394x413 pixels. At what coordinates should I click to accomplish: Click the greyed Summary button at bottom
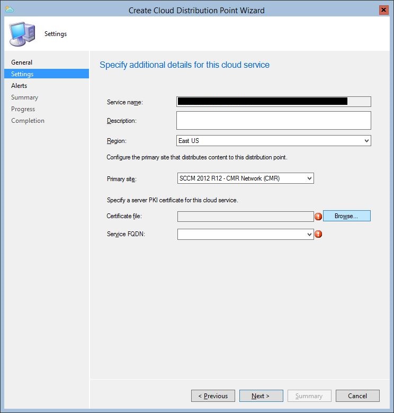click(309, 396)
